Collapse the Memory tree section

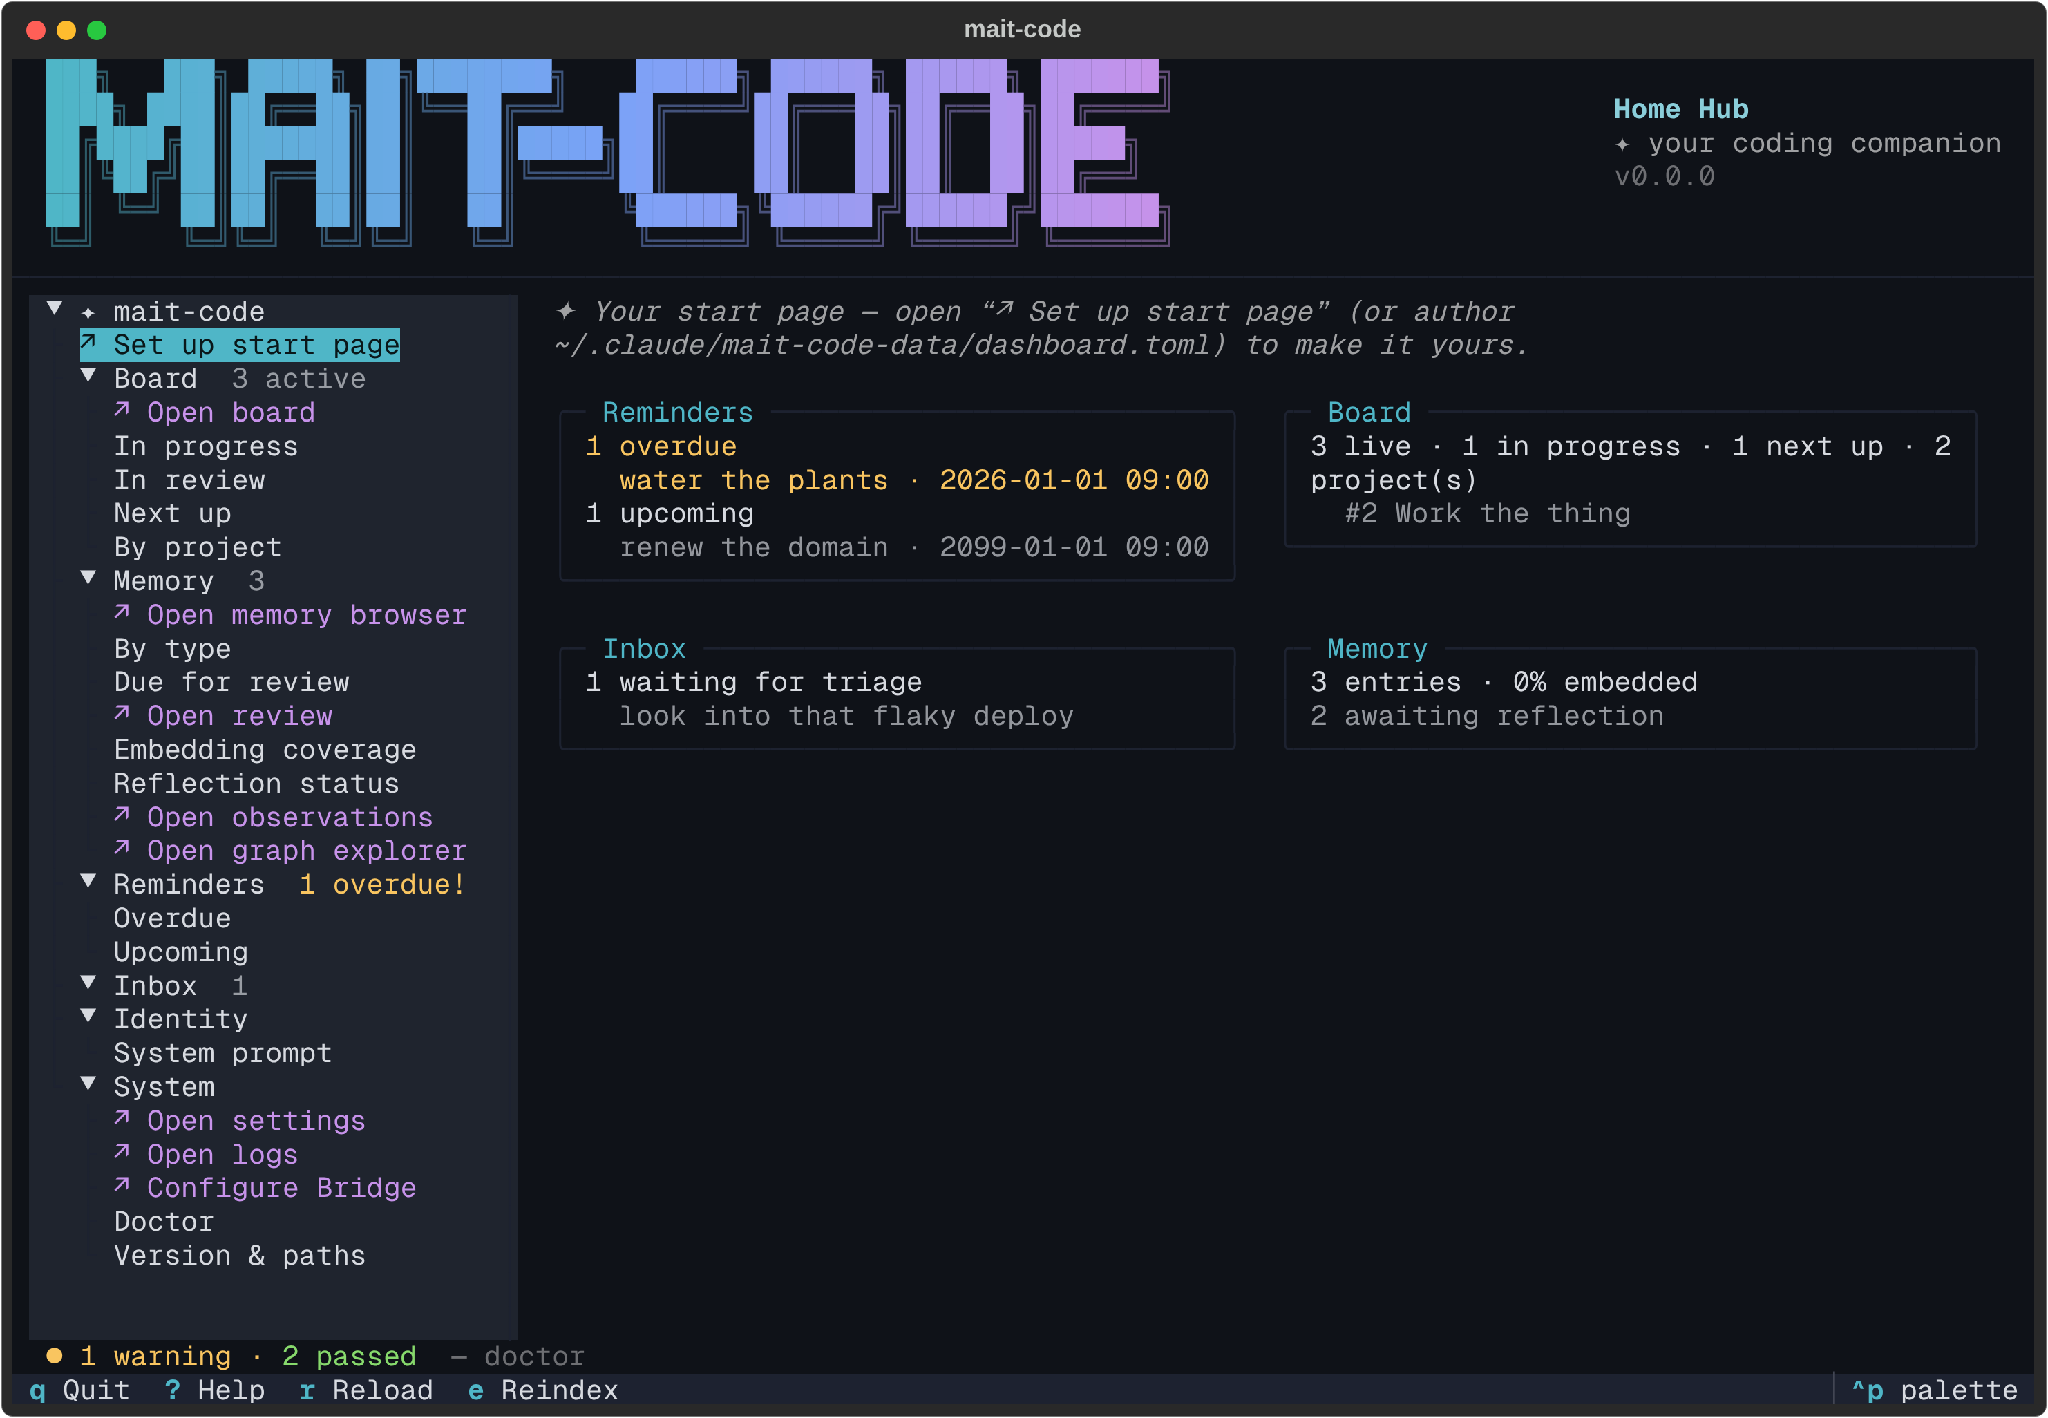point(88,578)
